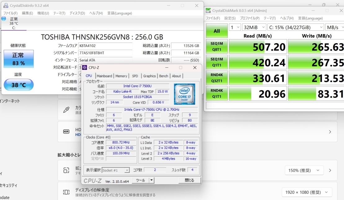Viewport: 344px width, 200px height.
Task: Start all benchmarks with the All button
Action: coord(217,31)
